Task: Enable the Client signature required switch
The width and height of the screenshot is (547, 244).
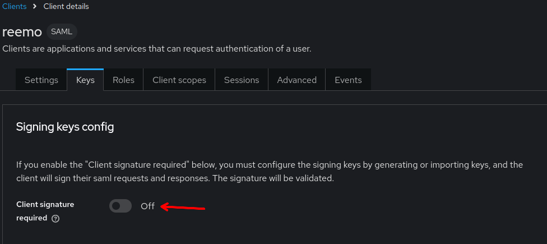Action: (x=120, y=206)
